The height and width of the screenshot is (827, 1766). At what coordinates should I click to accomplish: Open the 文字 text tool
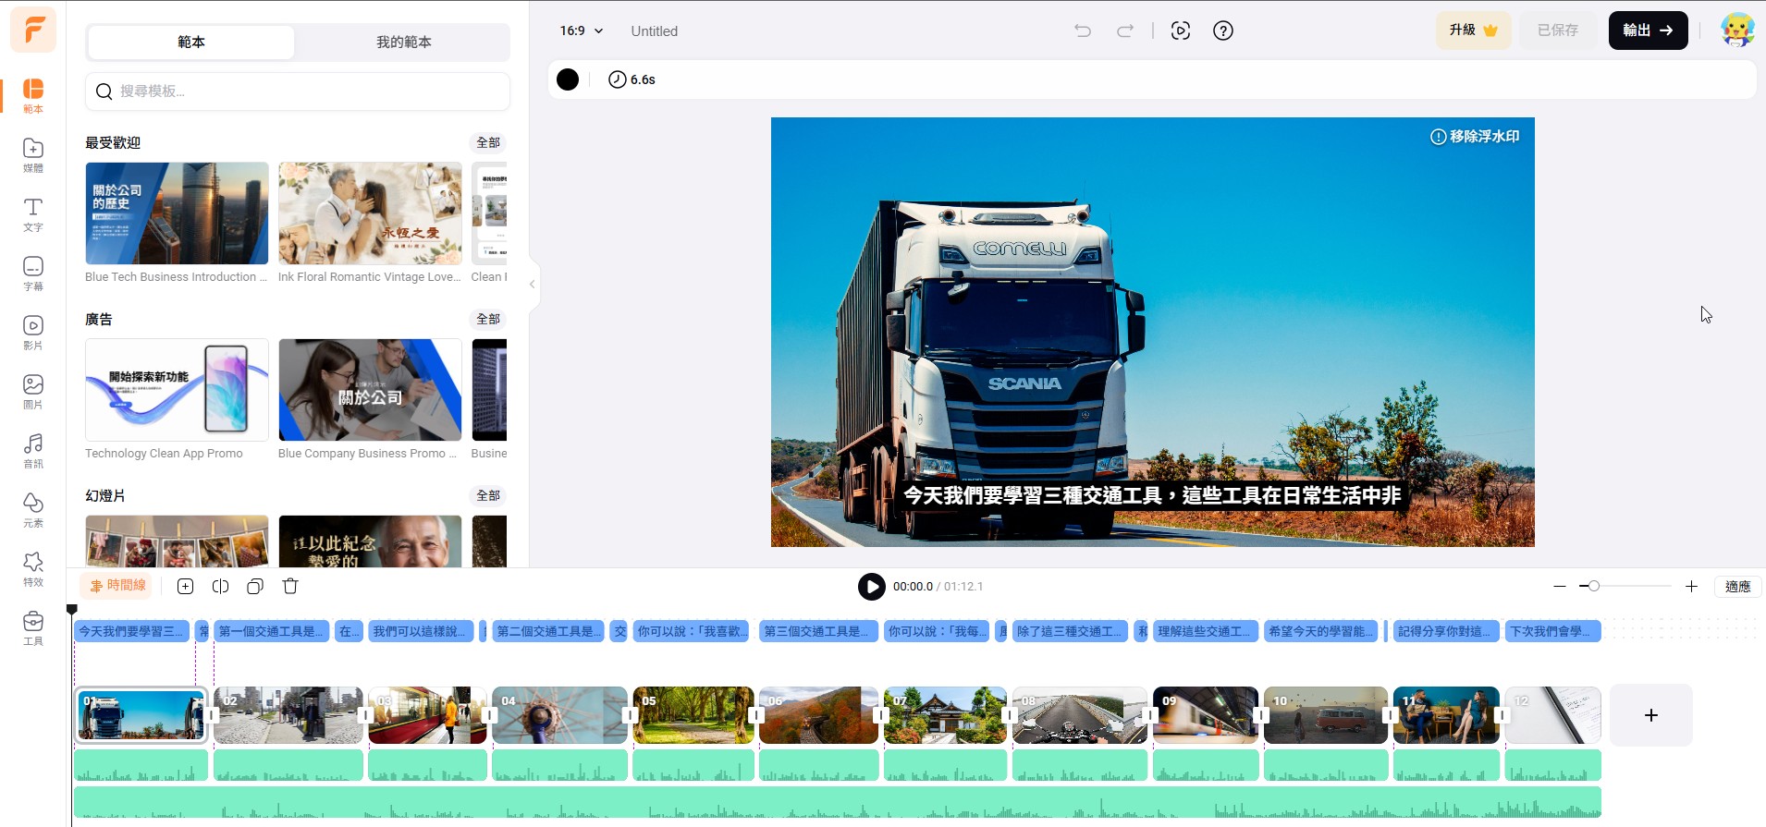33,213
